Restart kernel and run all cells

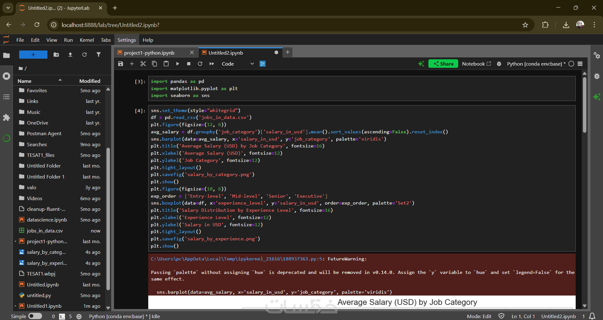coord(212,64)
